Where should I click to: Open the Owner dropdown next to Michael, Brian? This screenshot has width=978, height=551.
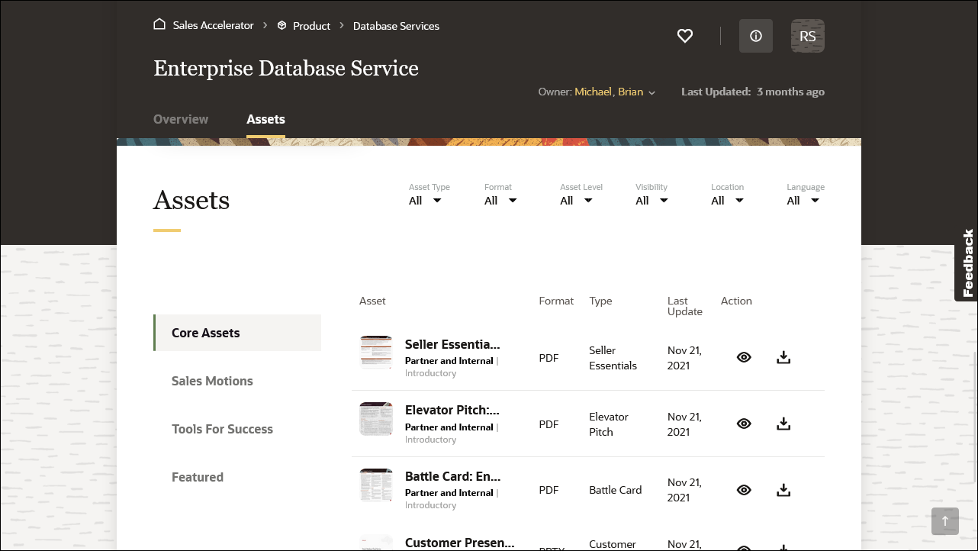click(651, 92)
